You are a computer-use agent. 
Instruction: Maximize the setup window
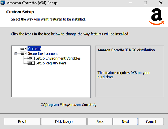click(145, 3)
